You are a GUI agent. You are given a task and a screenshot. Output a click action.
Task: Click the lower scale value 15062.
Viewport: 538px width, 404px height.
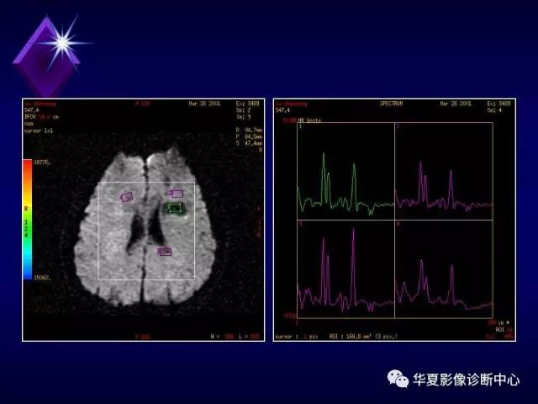coord(42,277)
